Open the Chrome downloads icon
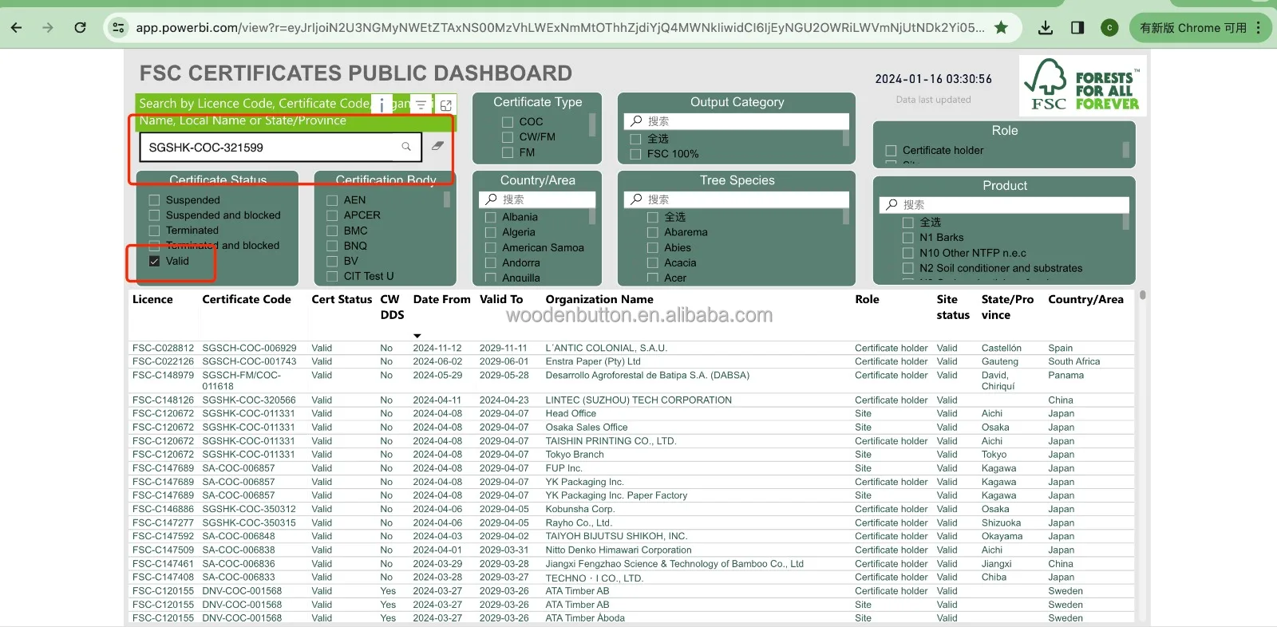 point(1045,28)
